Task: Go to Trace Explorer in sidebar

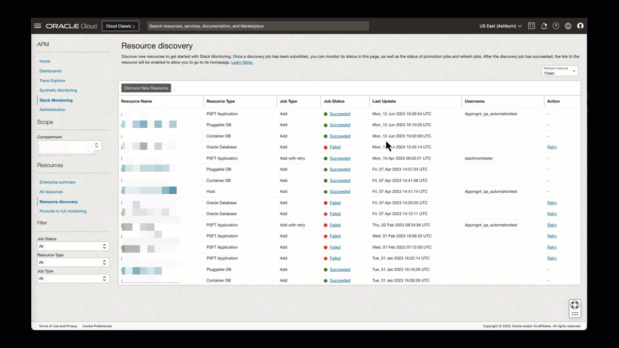Action: pyautogui.click(x=52, y=81)
